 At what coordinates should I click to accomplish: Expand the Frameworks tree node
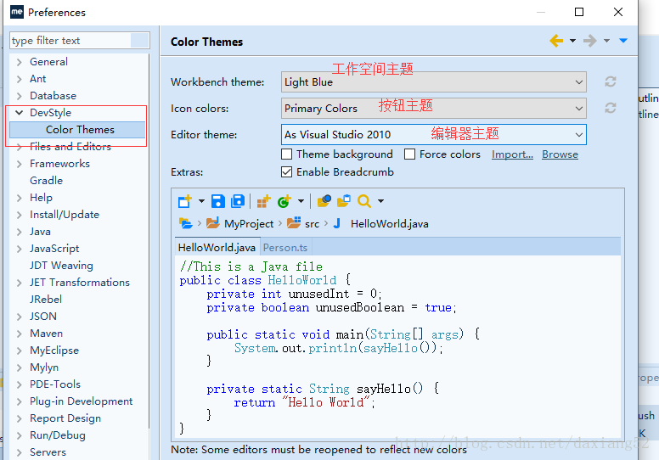point(20,164)
